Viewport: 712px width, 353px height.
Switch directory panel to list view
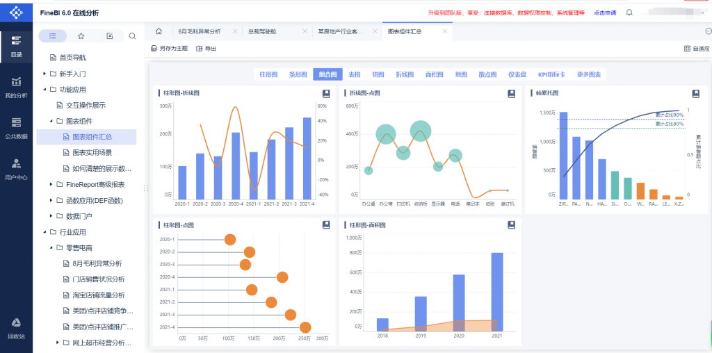pyautogui.click(x=52, y=36)
